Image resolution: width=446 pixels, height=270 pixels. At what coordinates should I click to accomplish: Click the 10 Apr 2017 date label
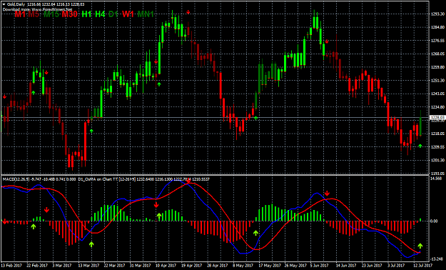point(166,265)
